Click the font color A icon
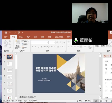Image resolution: width=112 pixels, height=103 pixels. [x=63, y=46]
